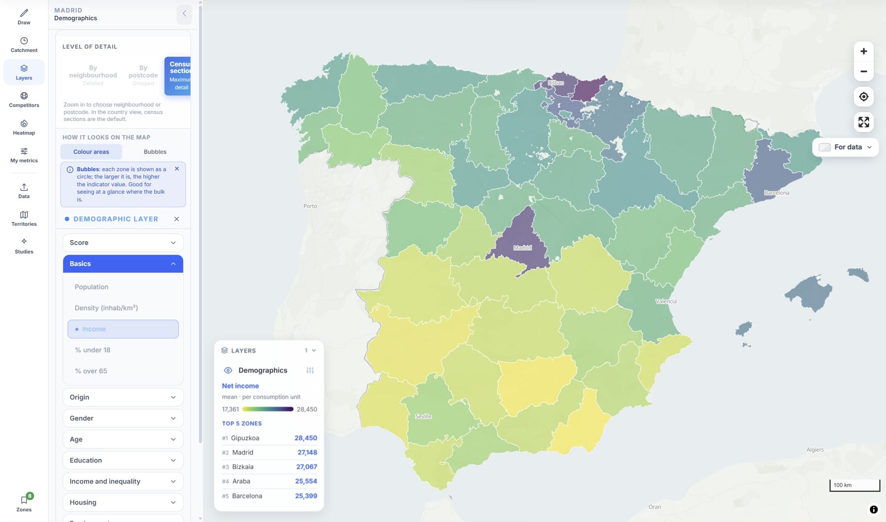Open the Heatmap tool
This screenshot has width=886, height=522.
tap(24, 127)
